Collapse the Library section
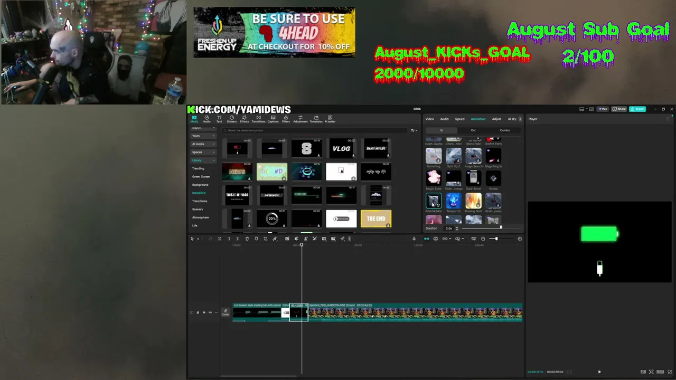Image resolution: width=676 pixels, height=380 pixels. click(x=203, y=160)
